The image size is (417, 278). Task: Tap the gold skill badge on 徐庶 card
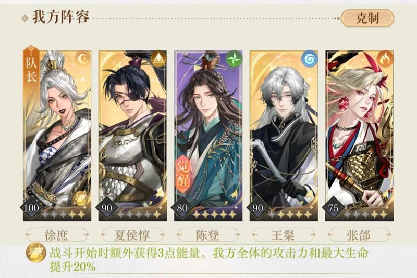point(80,198)
